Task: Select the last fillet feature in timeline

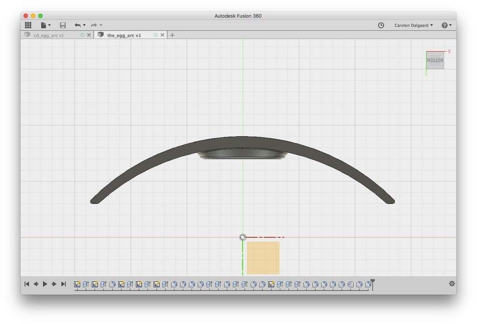Action: coord(368,284)
